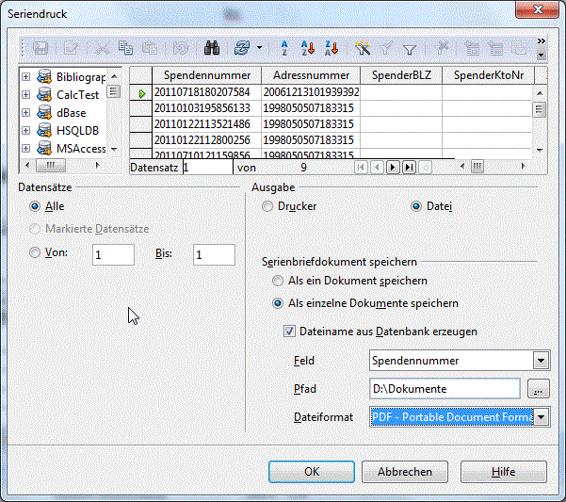Select Als ein Dokument speichern
Image resolution: width=566 pixels, height=502 pixels.
point(278,281)
